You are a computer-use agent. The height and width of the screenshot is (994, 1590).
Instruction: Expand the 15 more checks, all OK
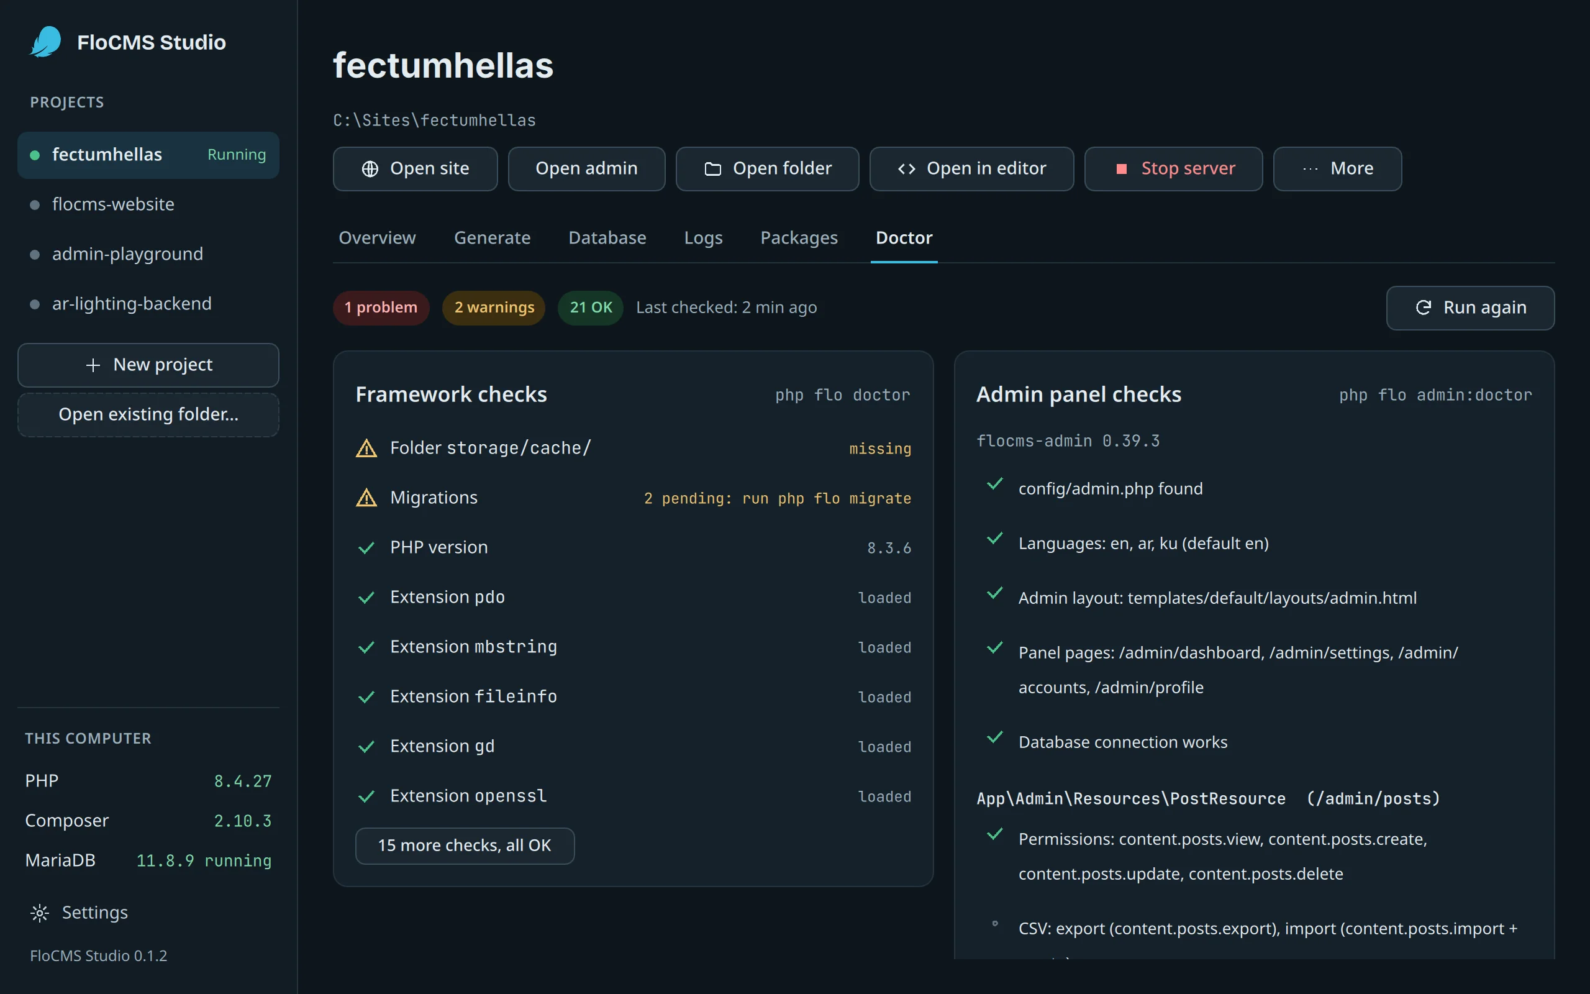point(465,846)
